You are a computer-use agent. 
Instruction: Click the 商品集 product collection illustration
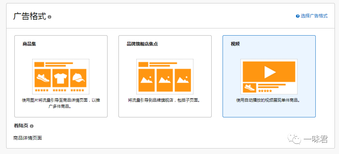coord(61,76)
